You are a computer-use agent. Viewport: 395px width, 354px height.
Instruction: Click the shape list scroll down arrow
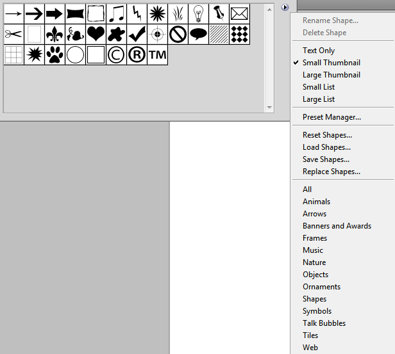269,108
